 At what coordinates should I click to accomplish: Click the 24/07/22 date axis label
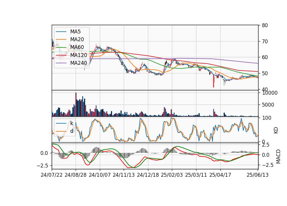coord(52,175)
